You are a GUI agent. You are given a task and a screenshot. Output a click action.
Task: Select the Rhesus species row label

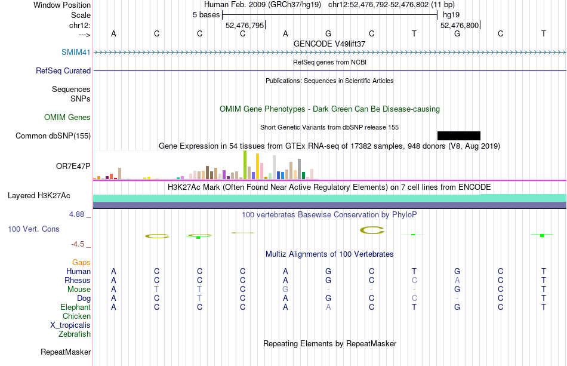[78, 280]
